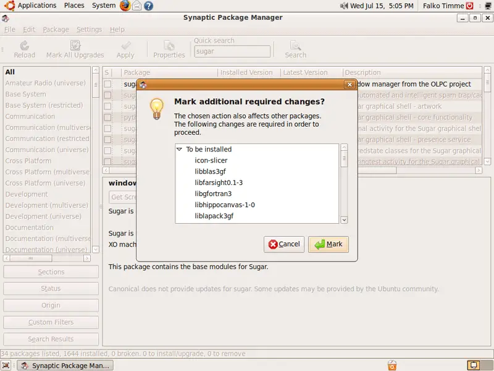494x371 pixels.
Task: Select libgfortran3 in the install list
Action: click(213, 194)
